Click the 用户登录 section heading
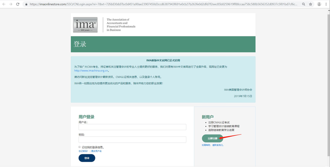 click(87, 117)
